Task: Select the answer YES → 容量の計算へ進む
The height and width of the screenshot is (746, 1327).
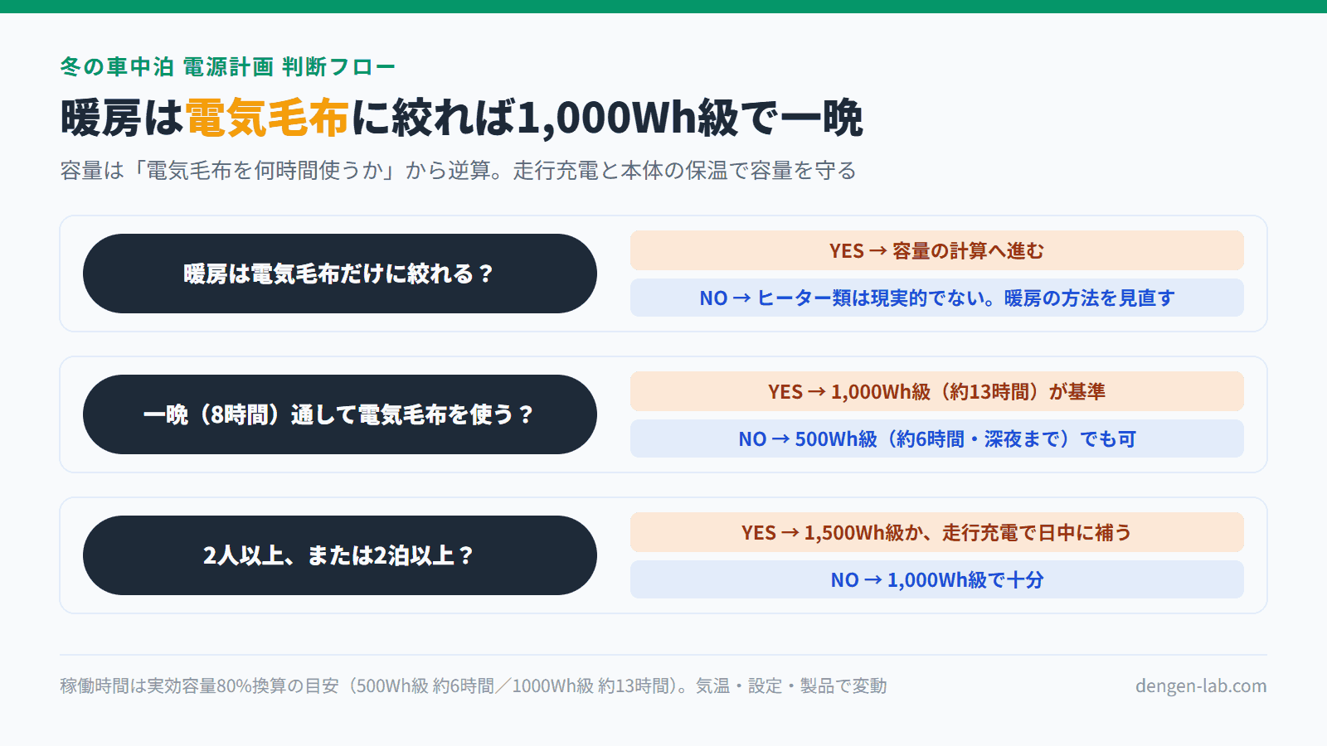Action: pos(937,250)
